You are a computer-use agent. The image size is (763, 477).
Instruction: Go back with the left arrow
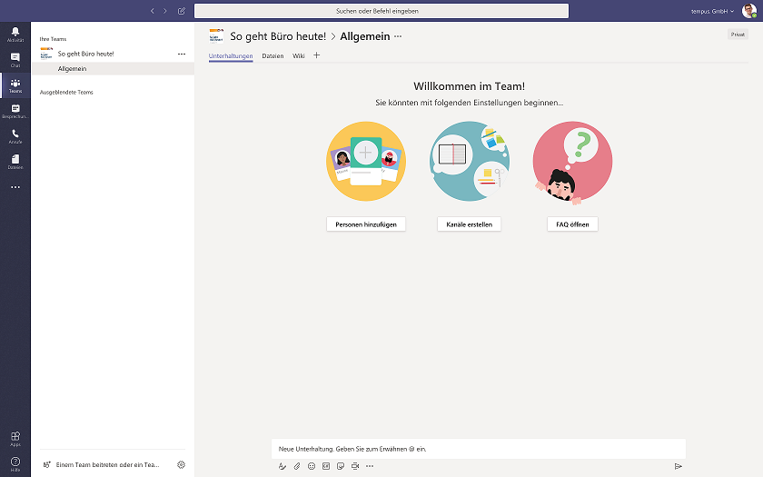pos(153,11)
